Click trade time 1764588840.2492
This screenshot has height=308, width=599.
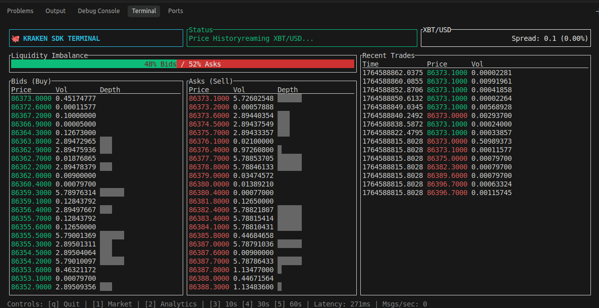tap(393, 115)
